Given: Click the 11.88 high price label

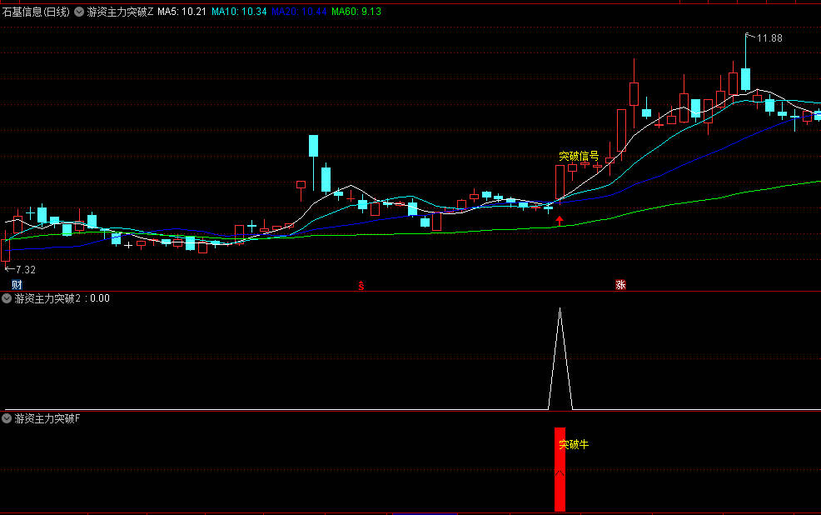Looking at the screenshot, I should tap(769, 38).
